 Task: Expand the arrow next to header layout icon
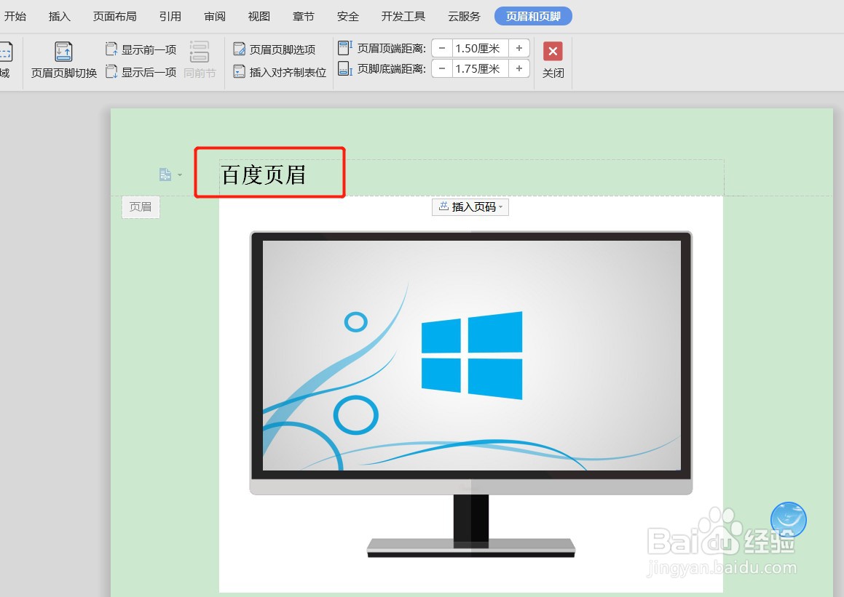(180, 175)
